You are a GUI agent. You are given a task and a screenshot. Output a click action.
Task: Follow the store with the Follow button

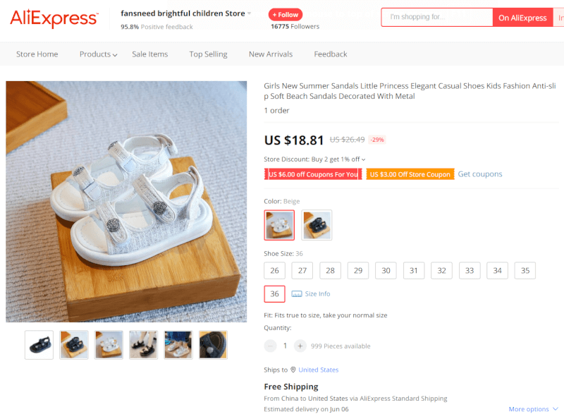[x=286, y=15]
